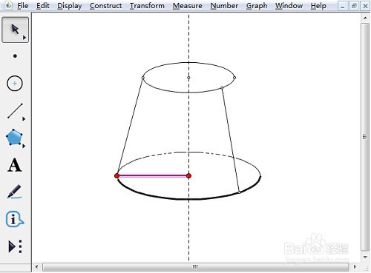This screenshot has height=273, width=371.
Task: Select the Text tool
Action: click(x=15, y=165)
